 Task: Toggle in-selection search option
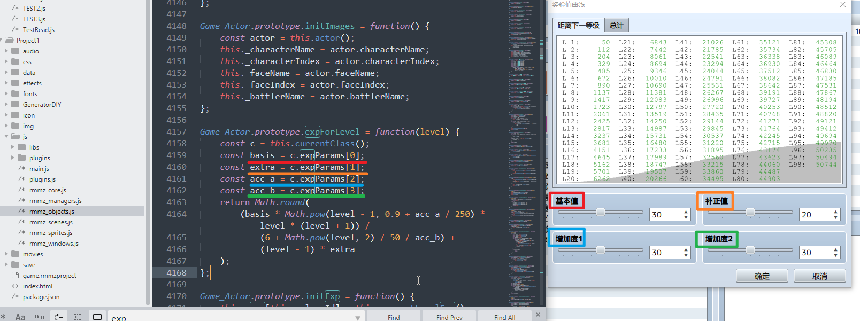[78, 317]
